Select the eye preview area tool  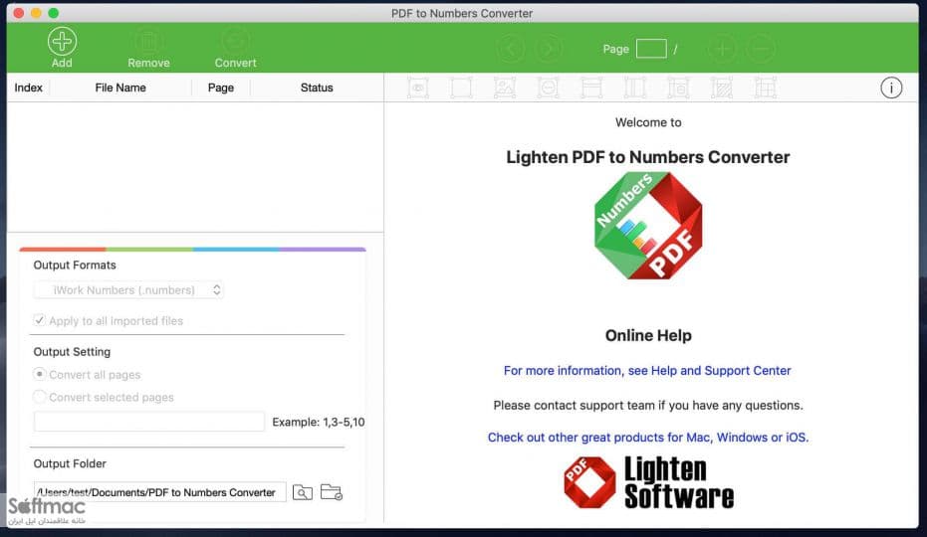tap(418, 89)
